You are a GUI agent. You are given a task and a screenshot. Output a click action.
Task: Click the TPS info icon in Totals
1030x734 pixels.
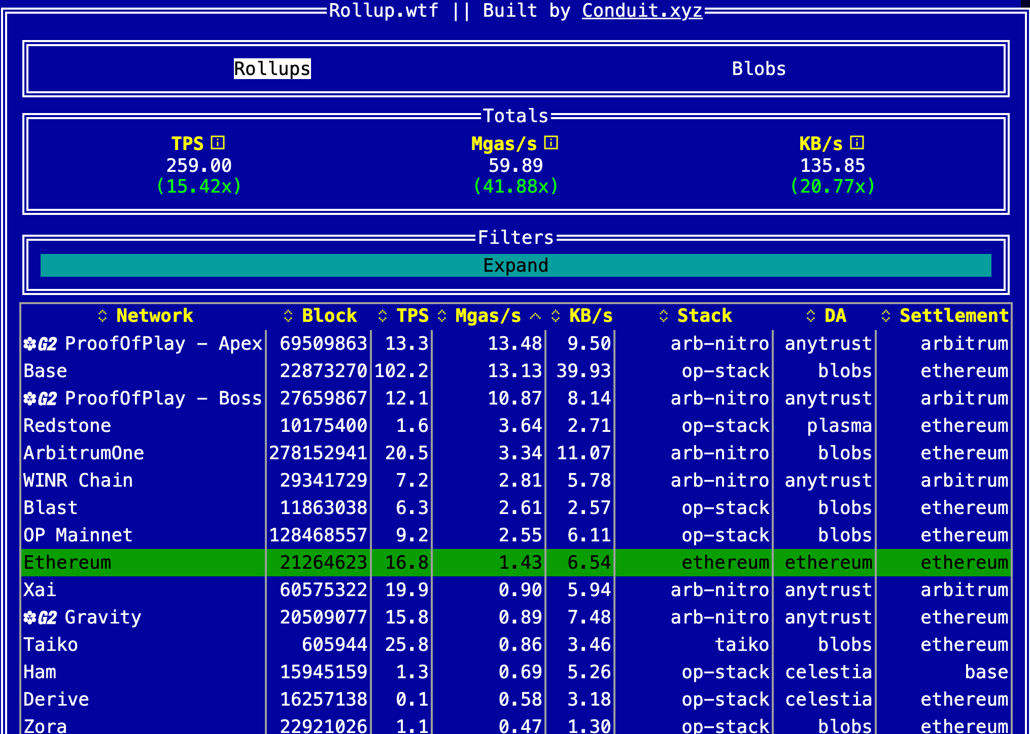(x=218, y=143)
